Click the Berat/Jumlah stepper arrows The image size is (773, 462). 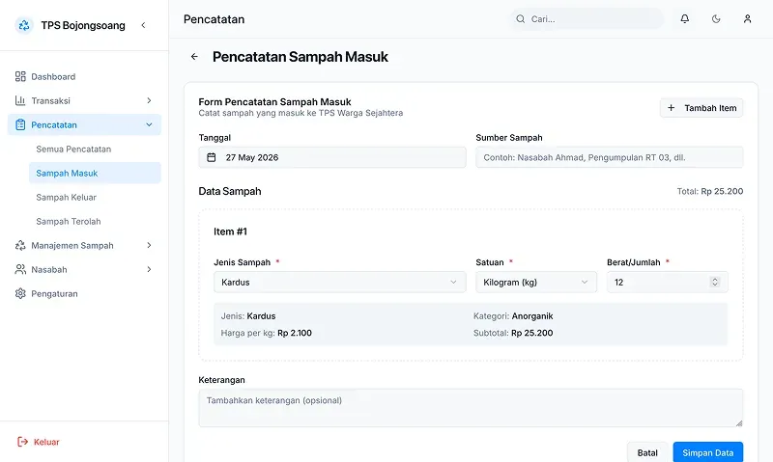tap(715, 282)
